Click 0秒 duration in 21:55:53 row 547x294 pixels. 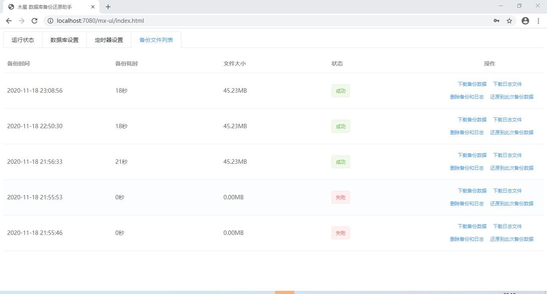pyautogui.click(x=120, y=197)
